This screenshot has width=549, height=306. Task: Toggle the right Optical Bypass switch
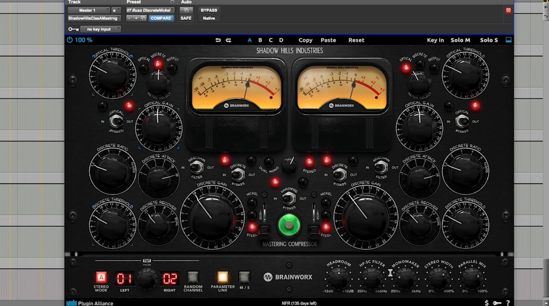click(x=462, y=122)
